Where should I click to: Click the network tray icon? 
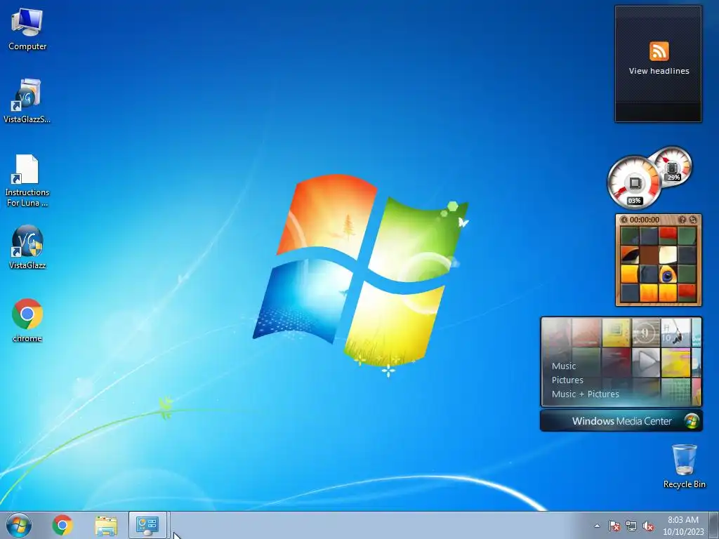(x=631, y=526)
